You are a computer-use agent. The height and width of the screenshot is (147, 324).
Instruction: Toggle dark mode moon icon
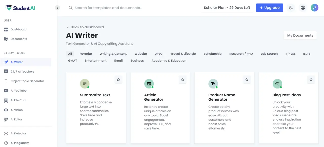tap(291, 8)
